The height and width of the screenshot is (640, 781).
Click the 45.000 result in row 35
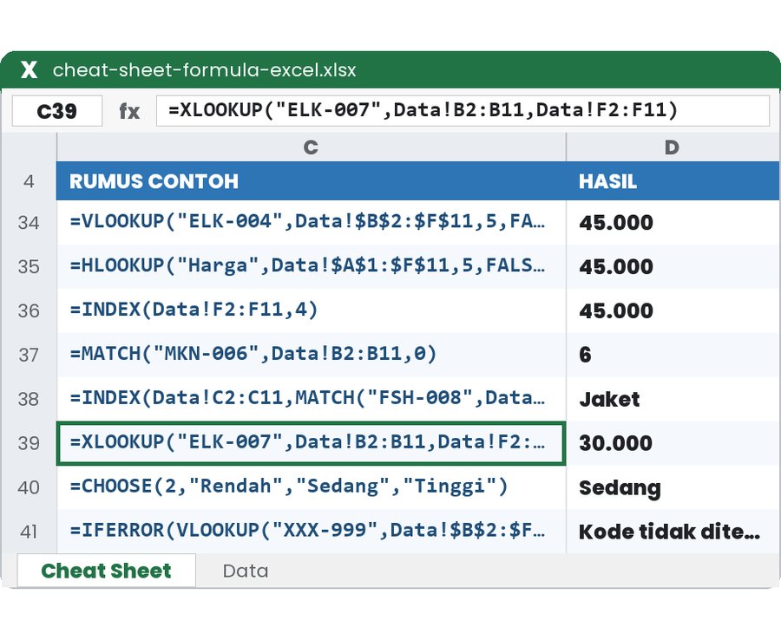tap(673, 267)
